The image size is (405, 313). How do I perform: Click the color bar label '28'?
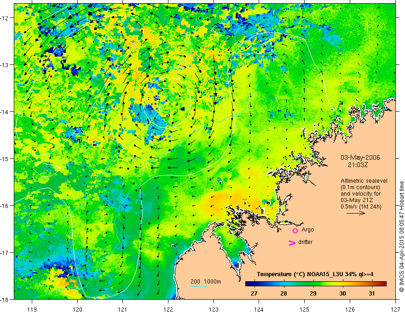tap(283, 294)
